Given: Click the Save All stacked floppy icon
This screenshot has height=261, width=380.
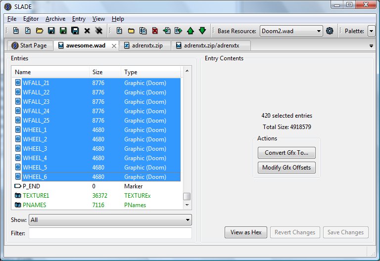Looking at the screenshot, I should coord(75,31).
